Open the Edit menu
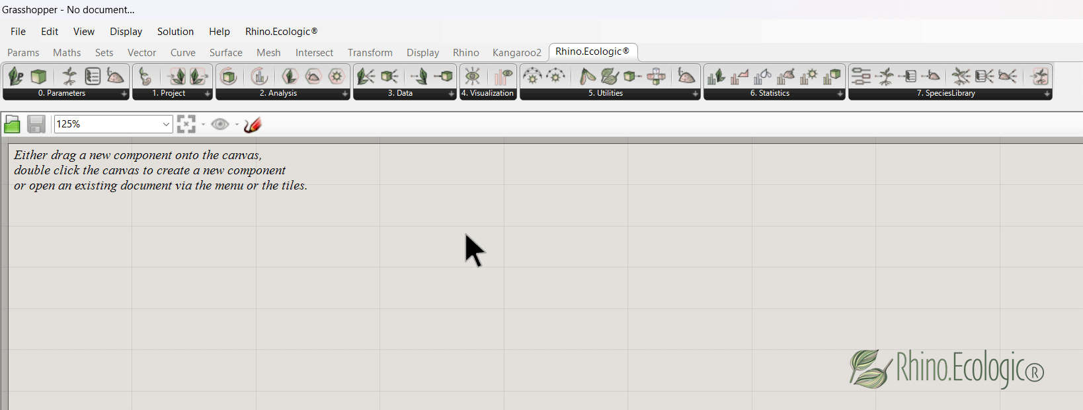Viewport: 1083px width, 410px height. coord(50,32)
